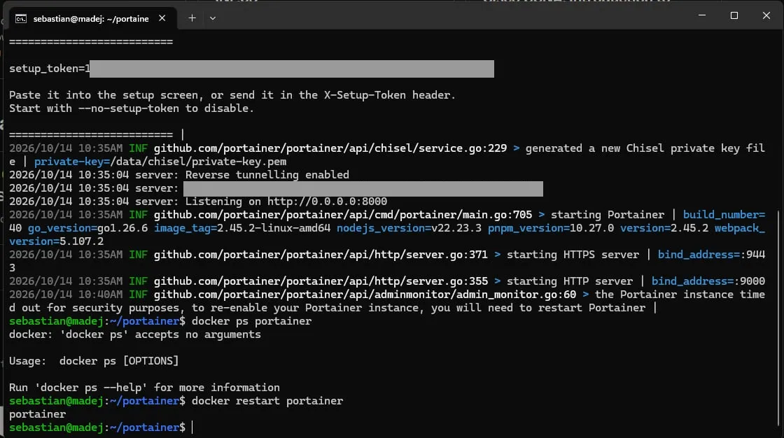Click the 'bind_address=:9000' text
Screen dimensions: 784x438
[708, 281]
